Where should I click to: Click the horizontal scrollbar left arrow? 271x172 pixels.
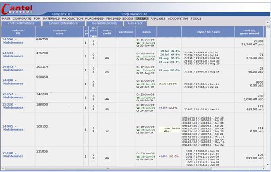point(3,168)
